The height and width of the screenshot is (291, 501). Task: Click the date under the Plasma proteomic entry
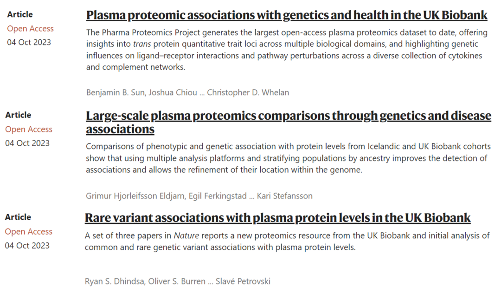tap(29, 43)
